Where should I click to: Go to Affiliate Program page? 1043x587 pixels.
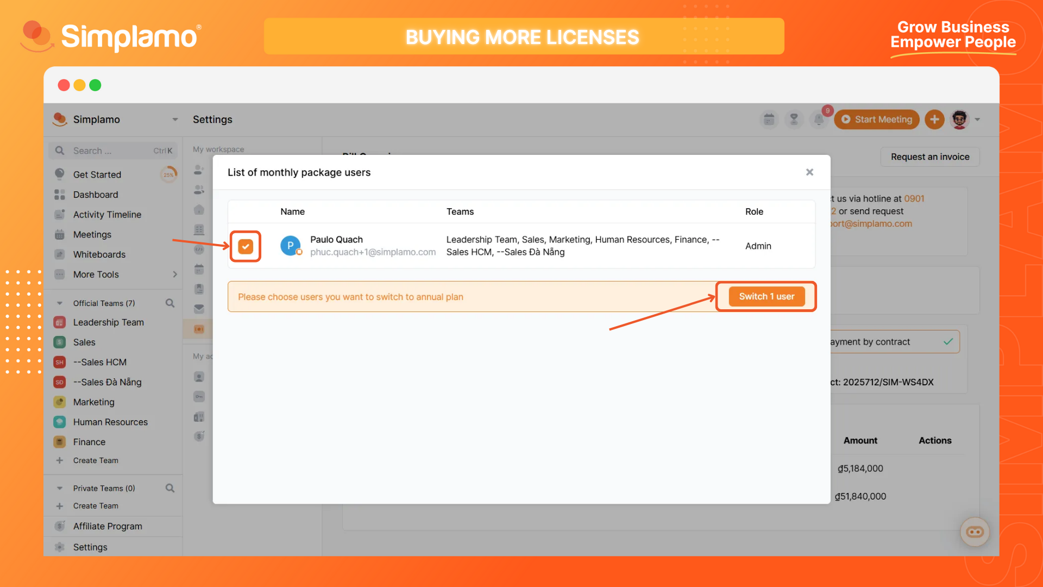click(108, 526)
